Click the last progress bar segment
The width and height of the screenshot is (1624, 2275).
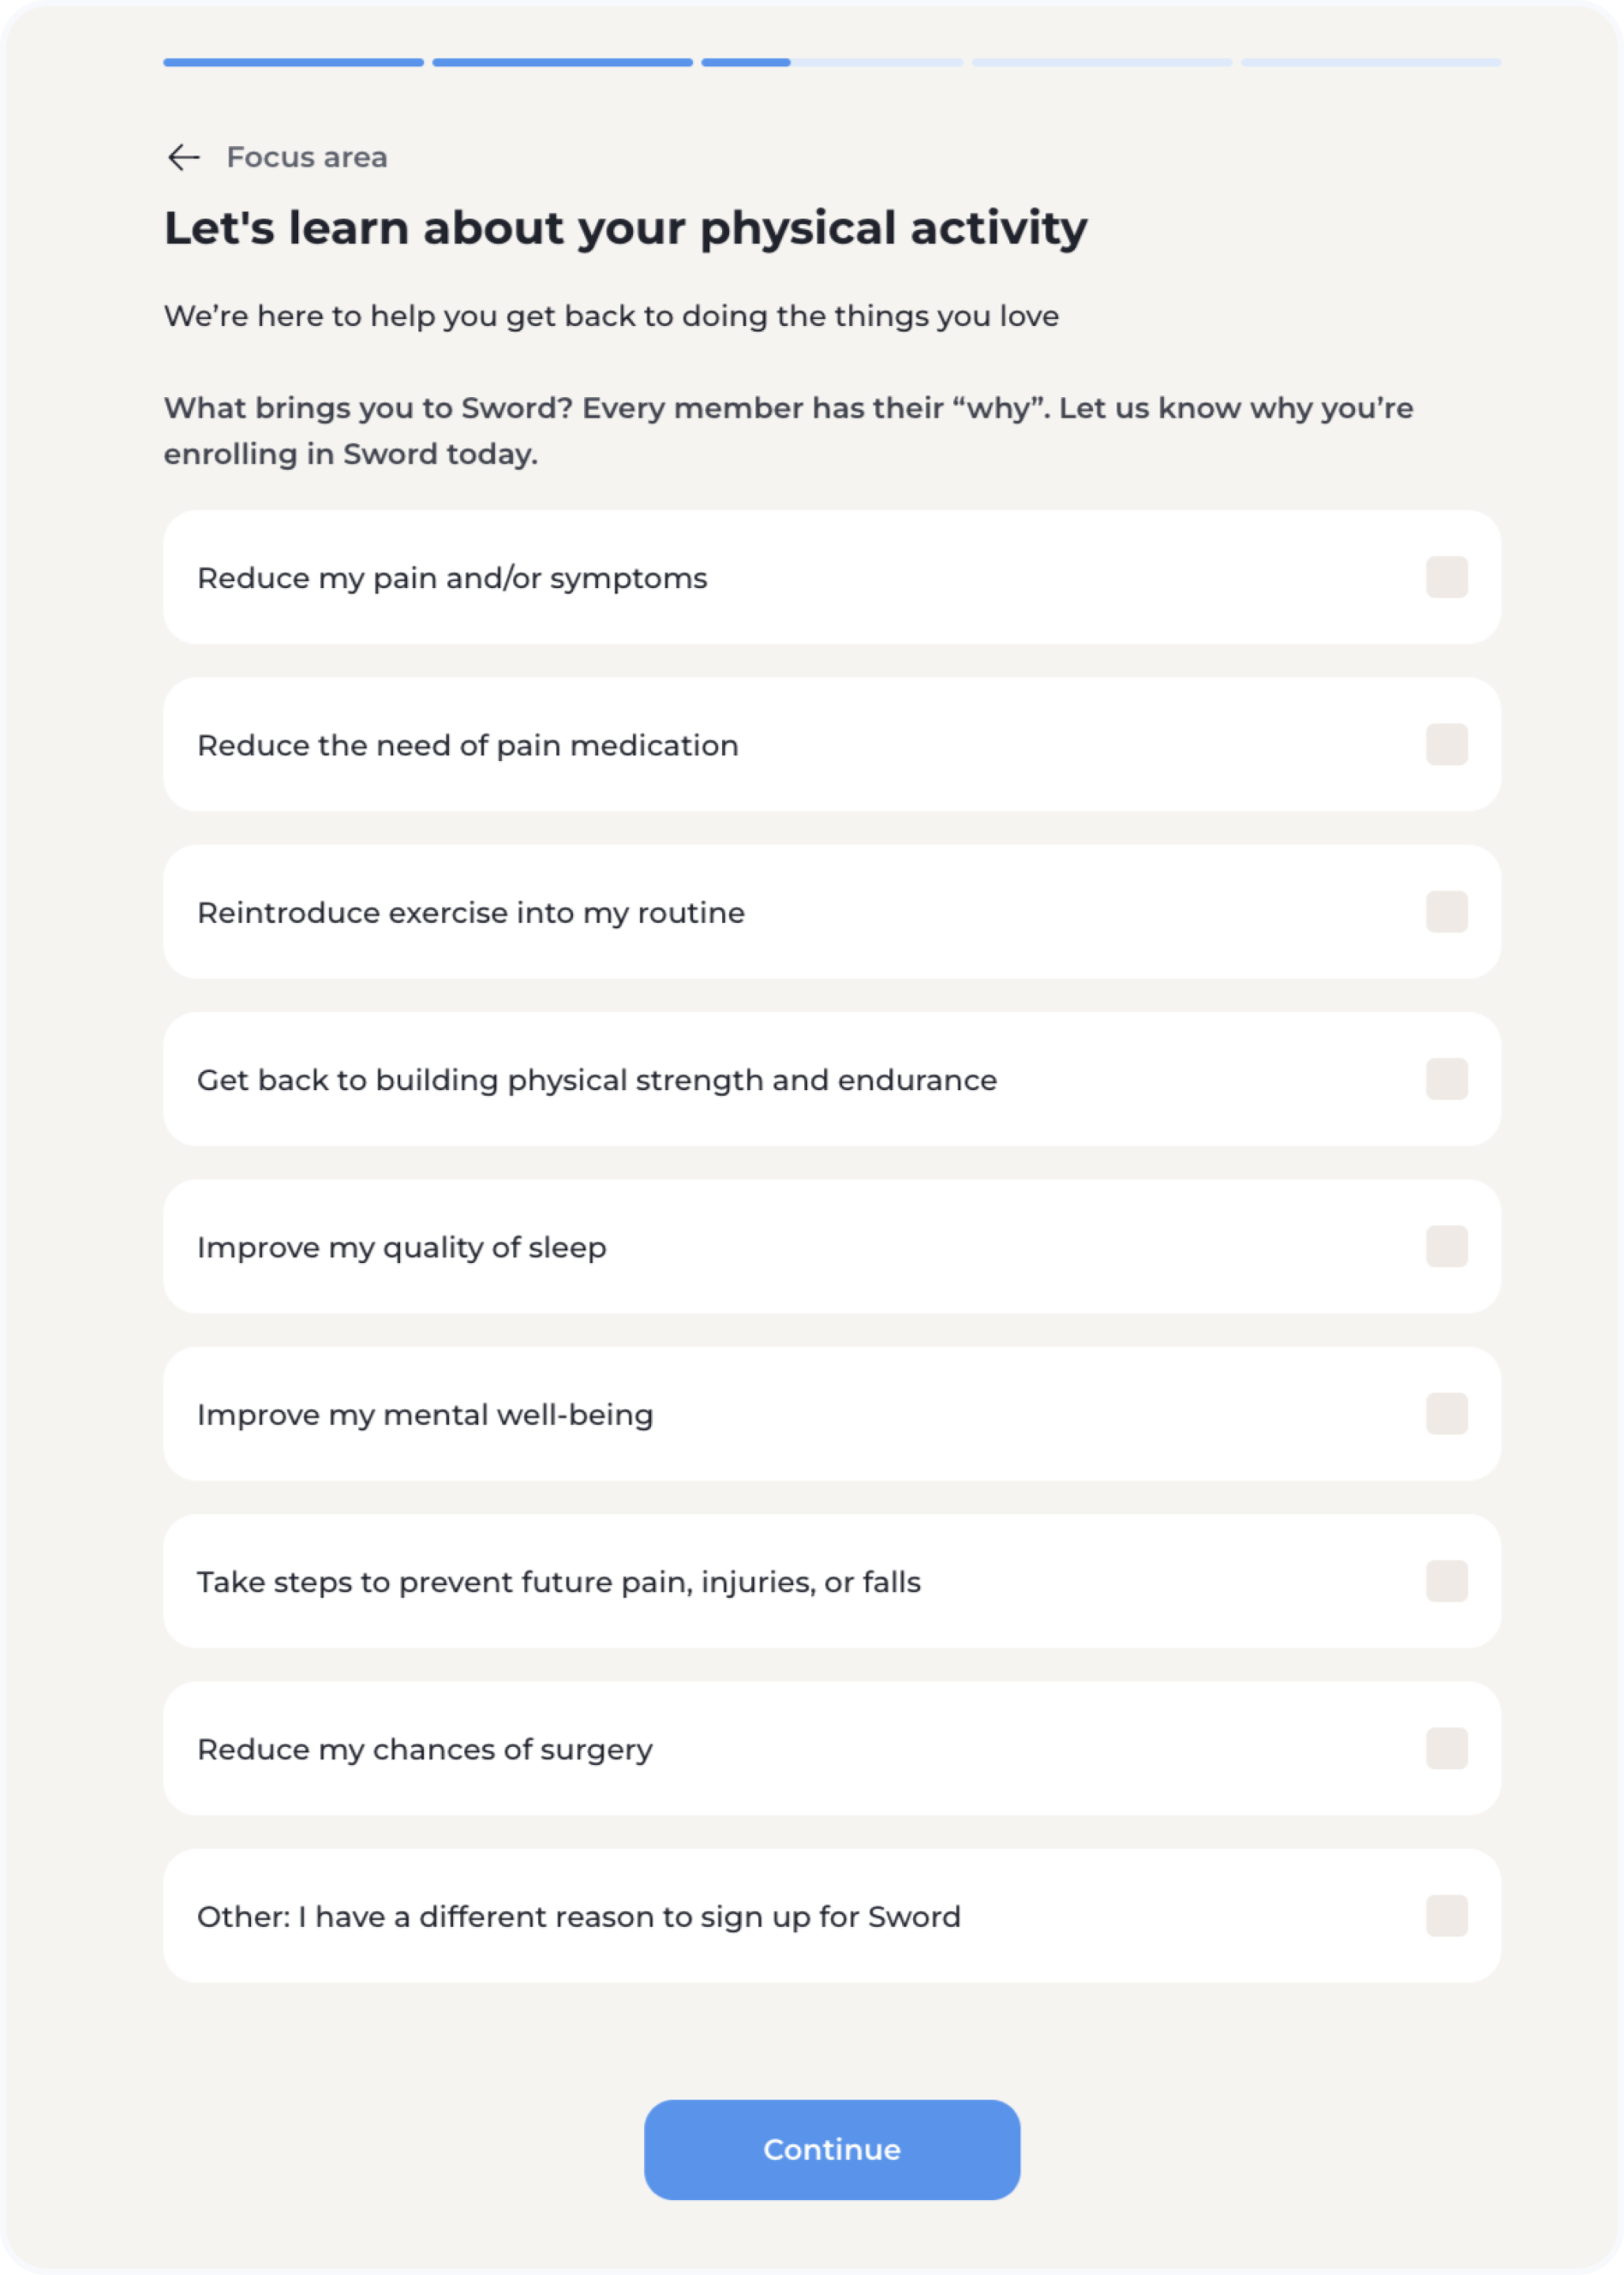(1370, 62)
